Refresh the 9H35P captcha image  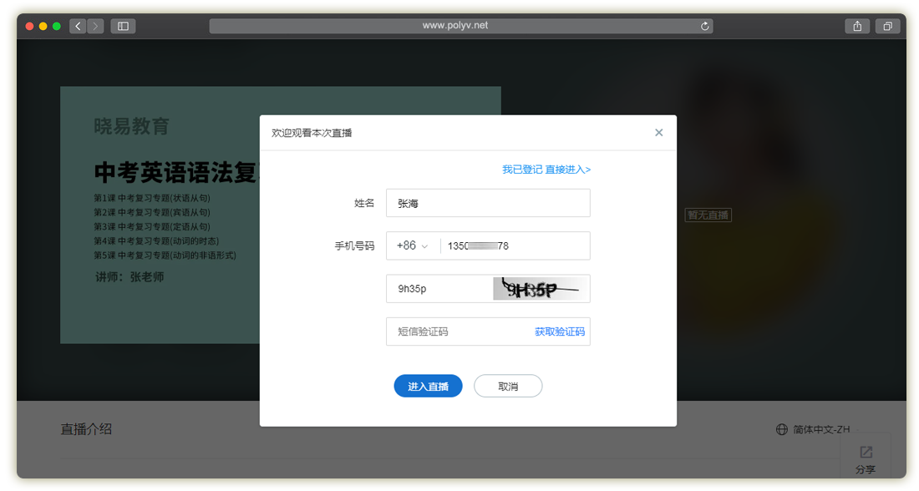(541, 289)
